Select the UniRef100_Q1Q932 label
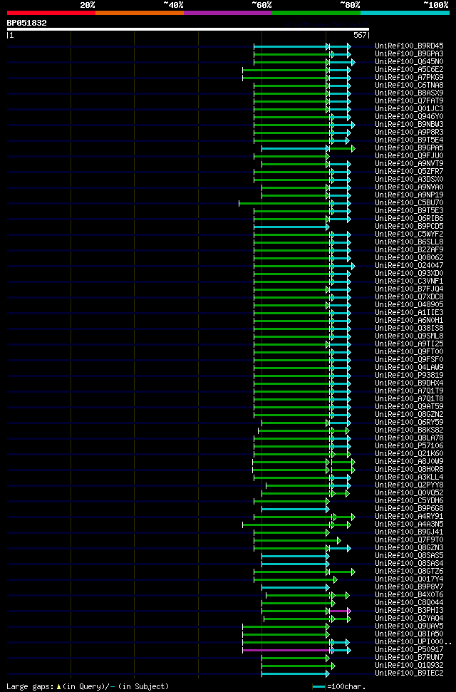Viewport: 456px width, 692px height. [x=409, y=666]
